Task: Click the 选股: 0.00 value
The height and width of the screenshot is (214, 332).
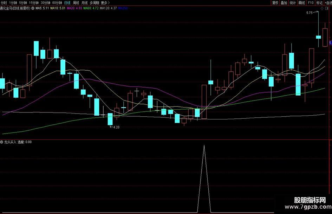Action: click(25, 142)
